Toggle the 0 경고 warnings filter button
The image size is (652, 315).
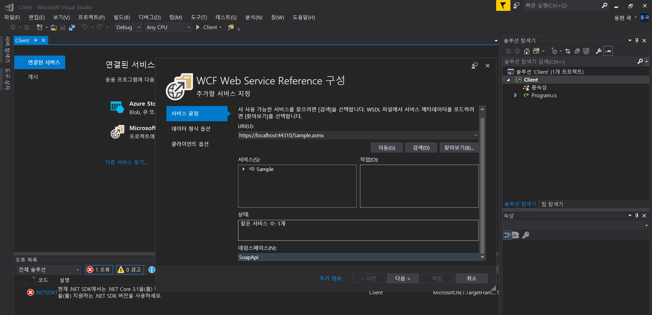130,270
